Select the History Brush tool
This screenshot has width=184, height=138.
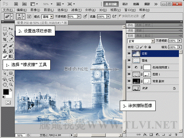click(x=11, y=51)
